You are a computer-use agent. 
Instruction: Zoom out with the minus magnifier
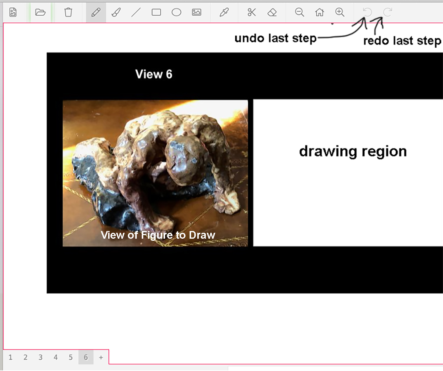coord(299,12)
